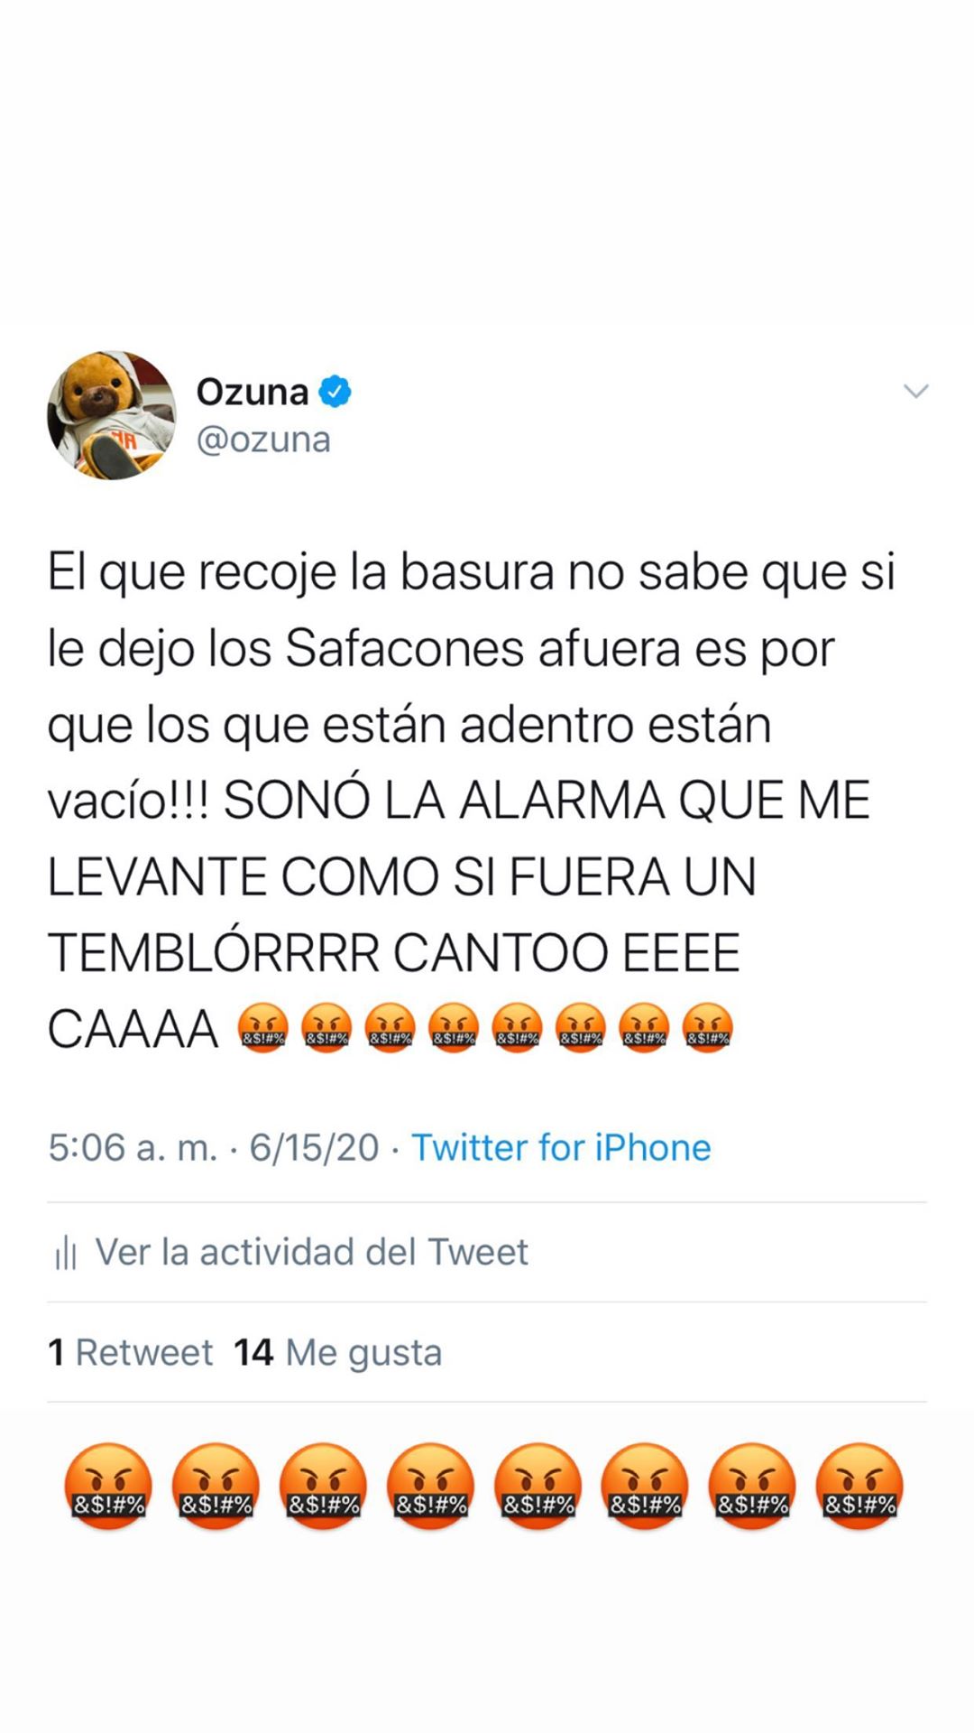Click the first large cursing emoji at bottom

(x=108, y=1487)
